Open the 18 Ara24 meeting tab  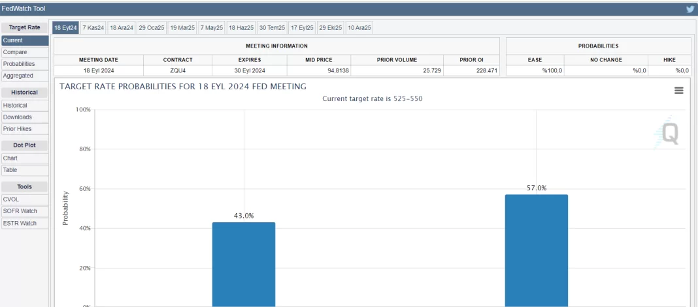(122, 27)
